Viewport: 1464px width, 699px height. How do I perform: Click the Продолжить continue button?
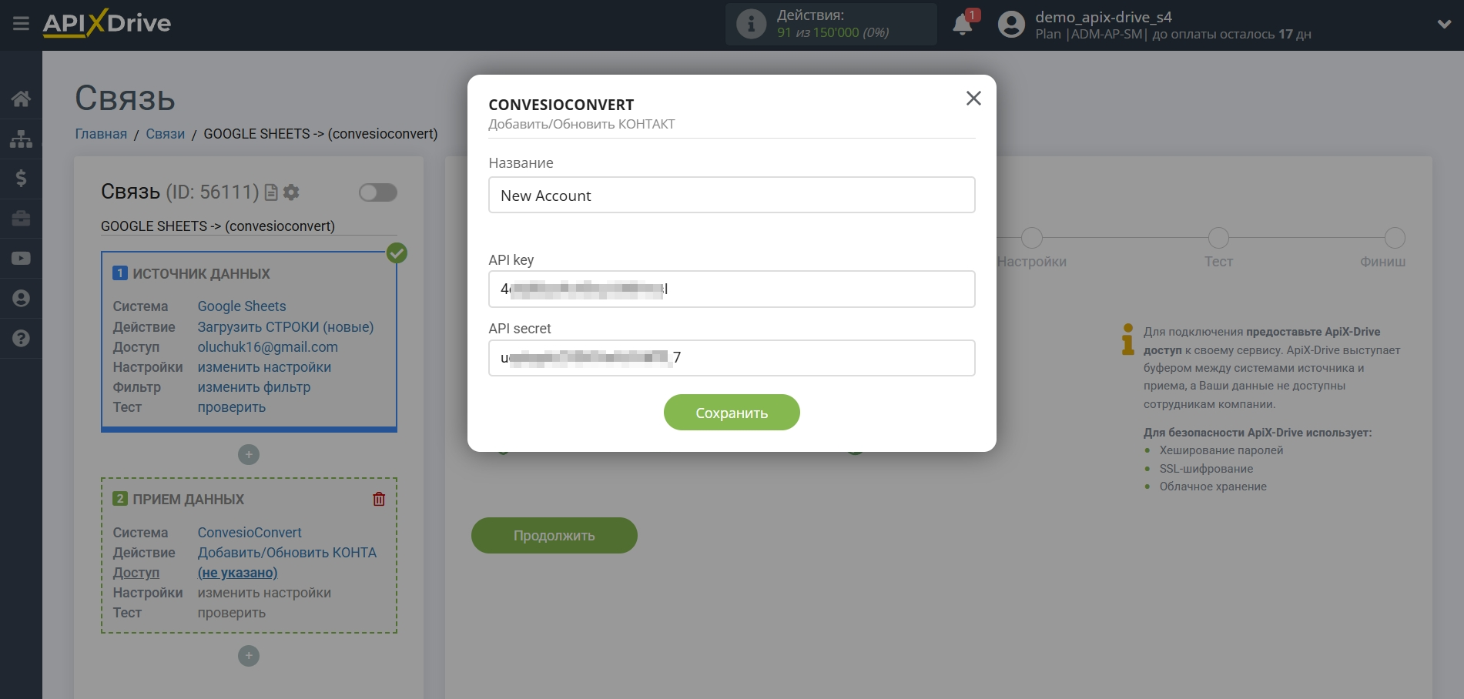(x=554, y=536)
